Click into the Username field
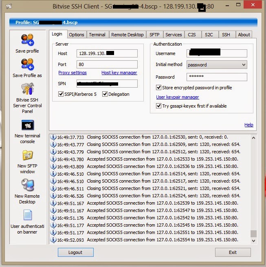 (x=217, y=53)
